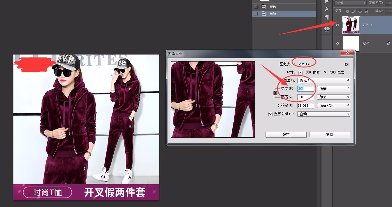This screenshot has height=207, width=392.
Task: Toggle the constrain proportions chain link
Action: pyautogui.click(x=275, y=93)
